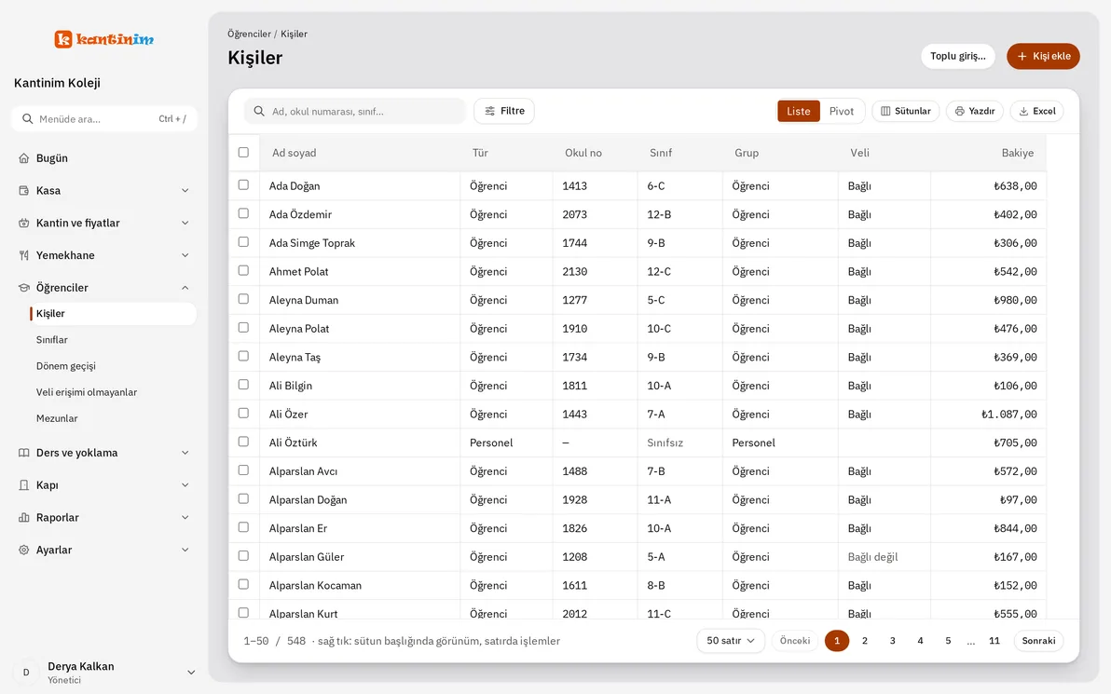Tick the checkbox beside Ali Öztürk
The height and width of the screenshot is (694, 1111).
point(244,442)
